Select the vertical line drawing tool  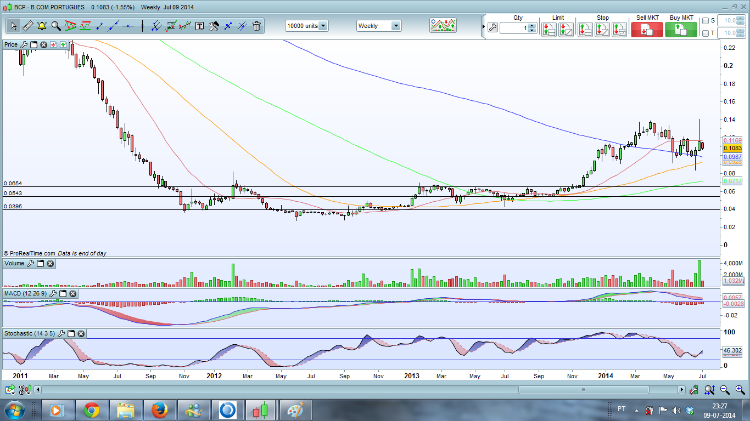click(142, 26)
